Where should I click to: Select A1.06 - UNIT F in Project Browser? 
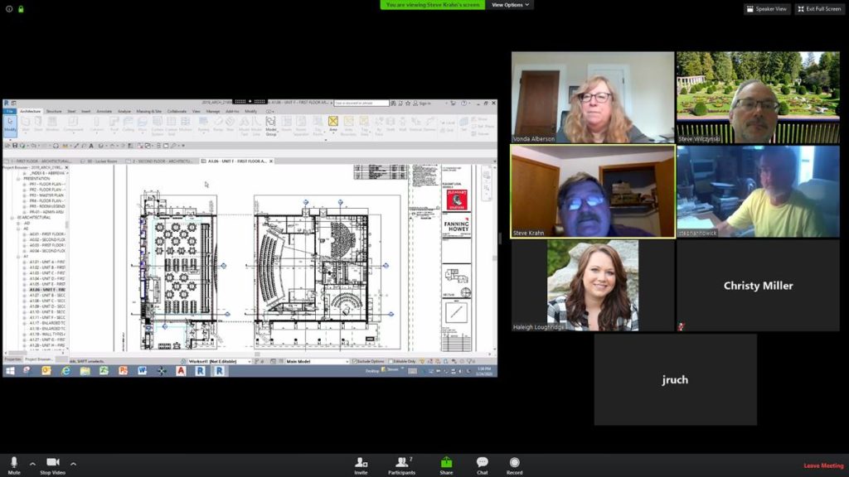pos(46,289)
